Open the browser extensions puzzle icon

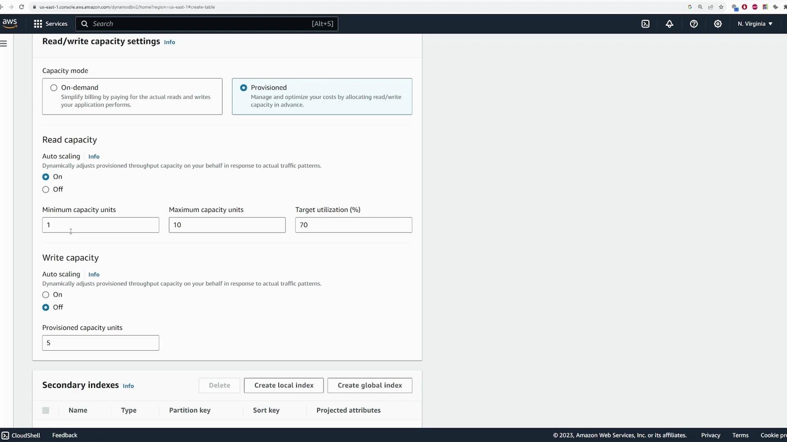pos(785,7)
